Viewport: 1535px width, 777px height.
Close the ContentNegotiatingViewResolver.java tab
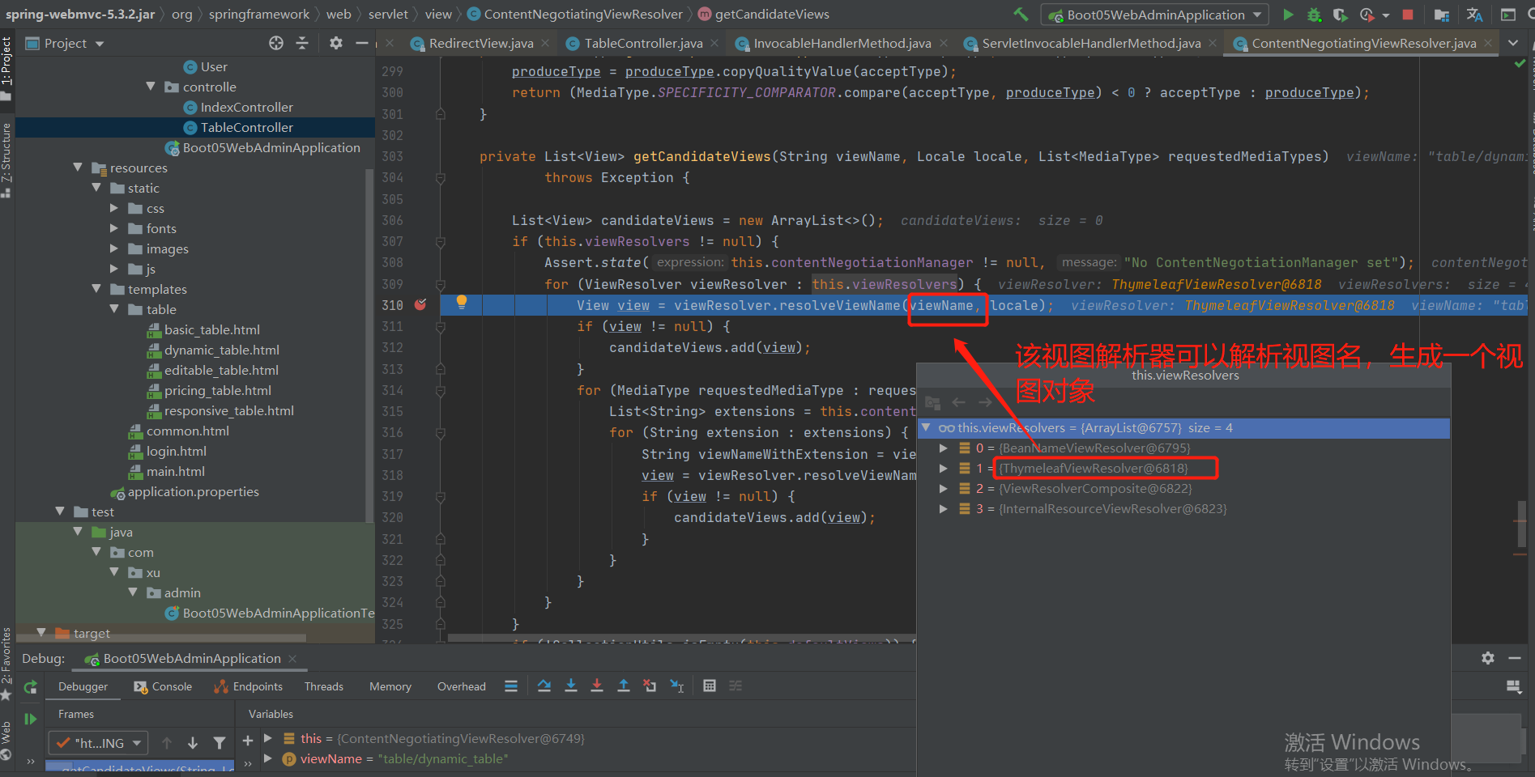pyautogui.click(x=1488, y=43)
